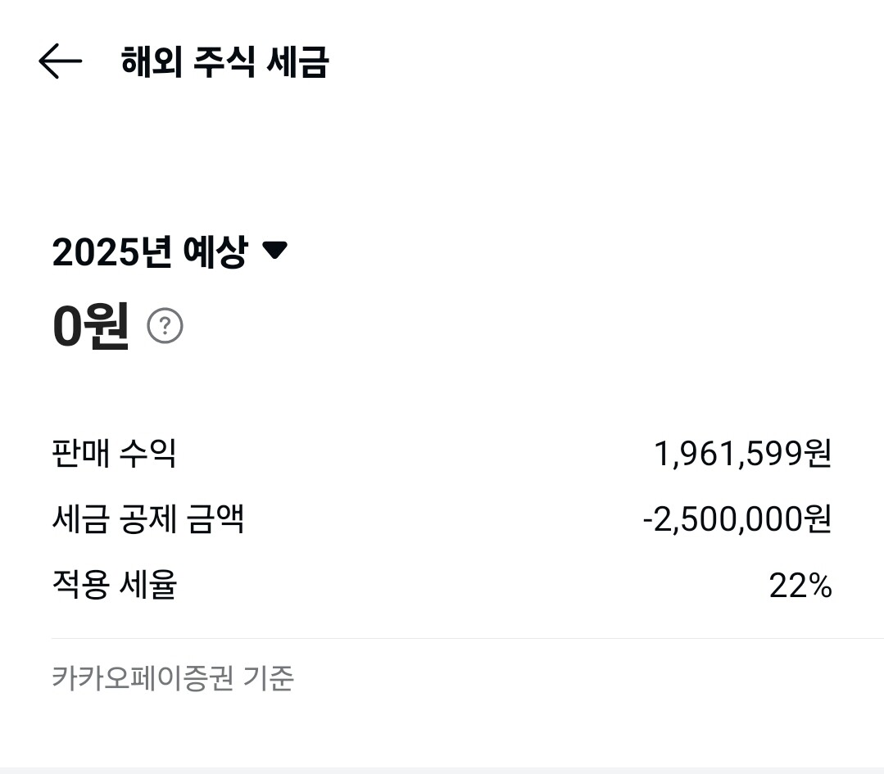Click the 해외 주식 세금 page title
The height and width of the screenshot is (774, 884).
tap(224, 62)
